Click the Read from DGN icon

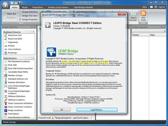tap(6, 39)
